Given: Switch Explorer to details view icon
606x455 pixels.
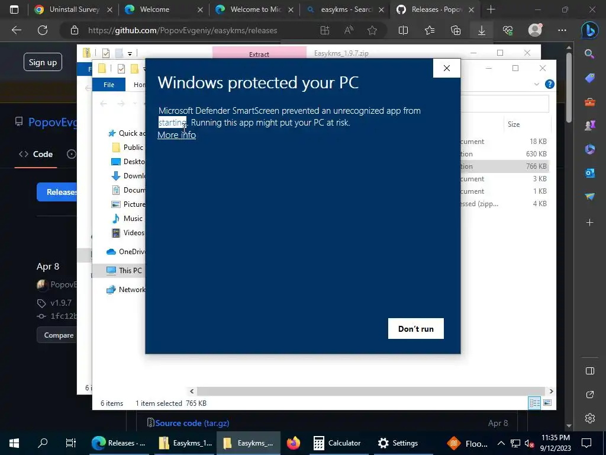Looking at the screenshot, I should coord(534,403).
